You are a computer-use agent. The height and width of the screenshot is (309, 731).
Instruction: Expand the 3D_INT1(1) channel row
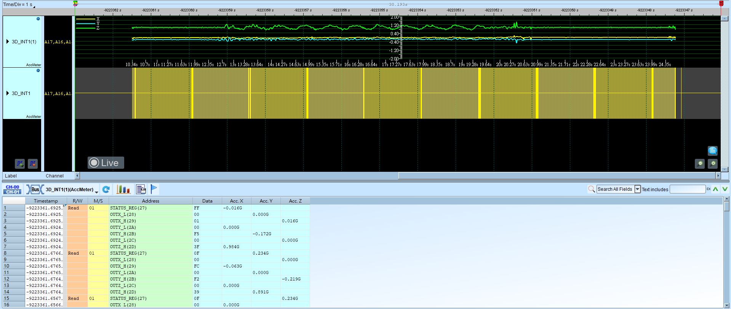click(x=8, y=41)
